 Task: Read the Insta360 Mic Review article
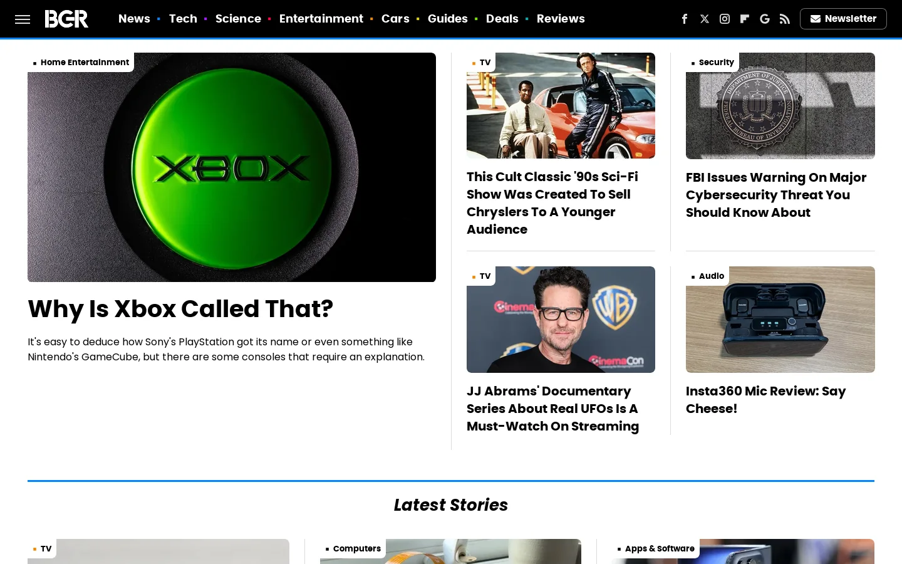click(766, 400)
